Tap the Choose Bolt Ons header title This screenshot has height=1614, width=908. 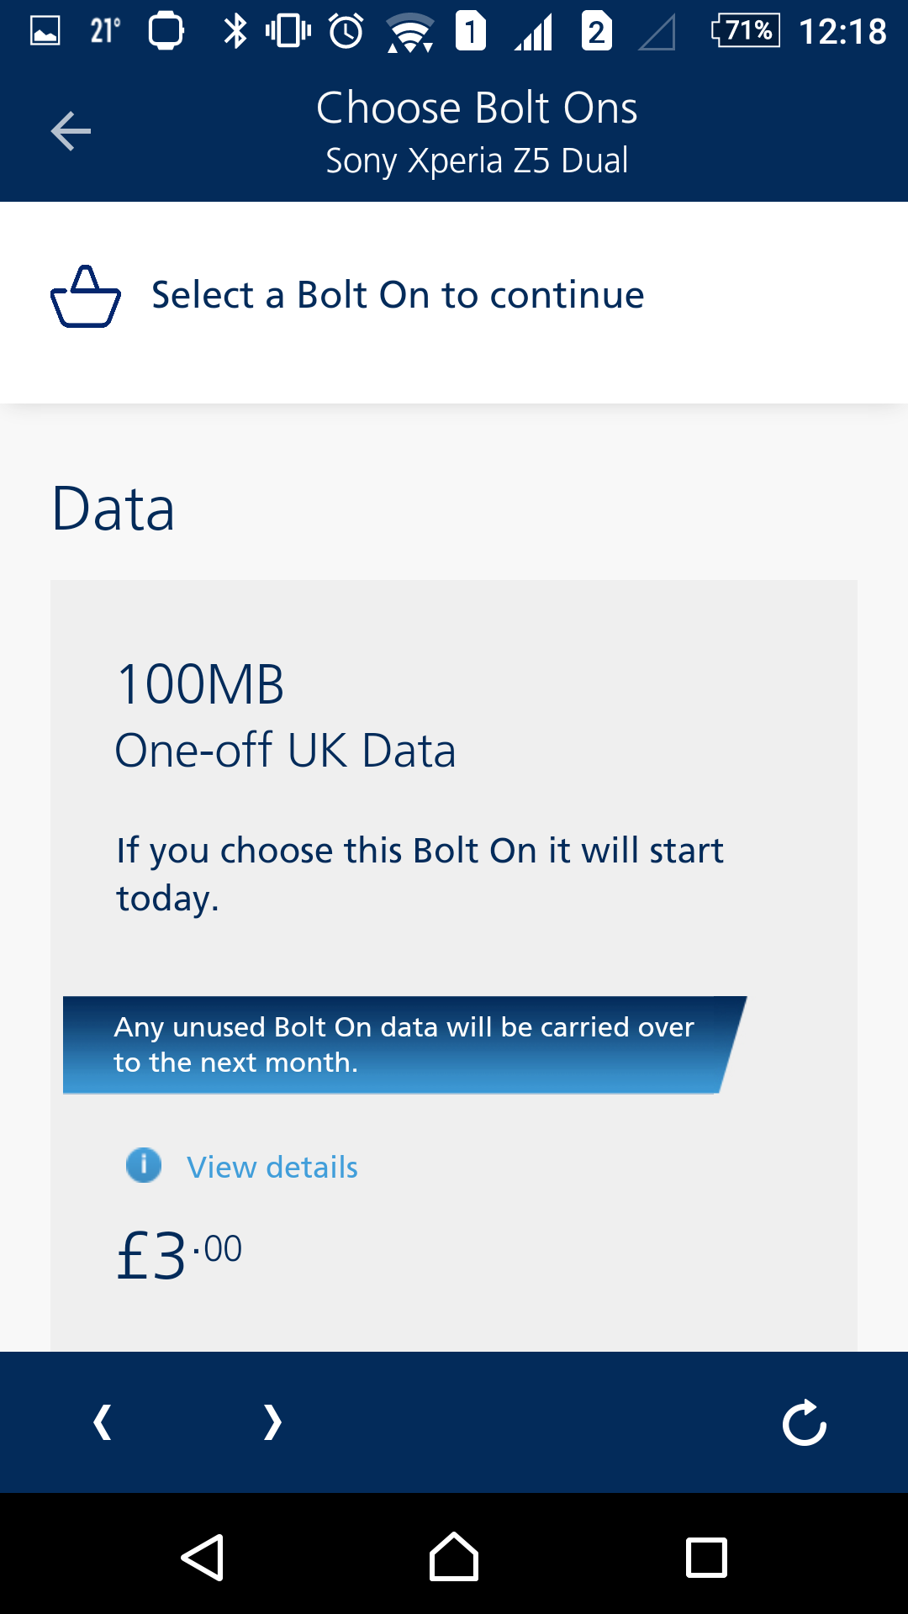[476, 106]
